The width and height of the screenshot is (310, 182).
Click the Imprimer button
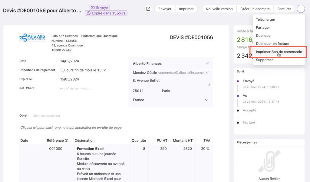(186, 9)
